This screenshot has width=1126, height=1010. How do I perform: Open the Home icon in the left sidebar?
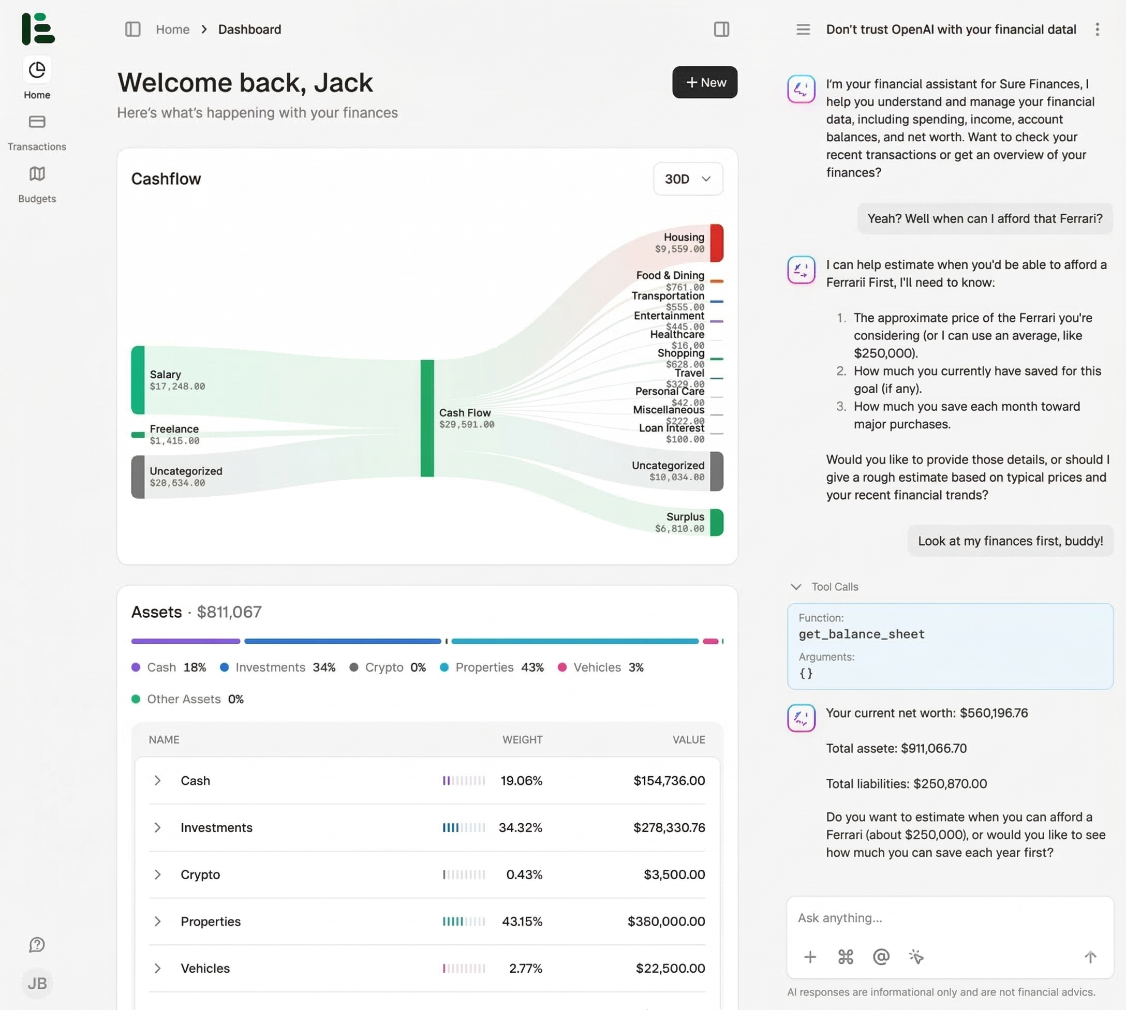pyautogui.click(x=36, y=70)
